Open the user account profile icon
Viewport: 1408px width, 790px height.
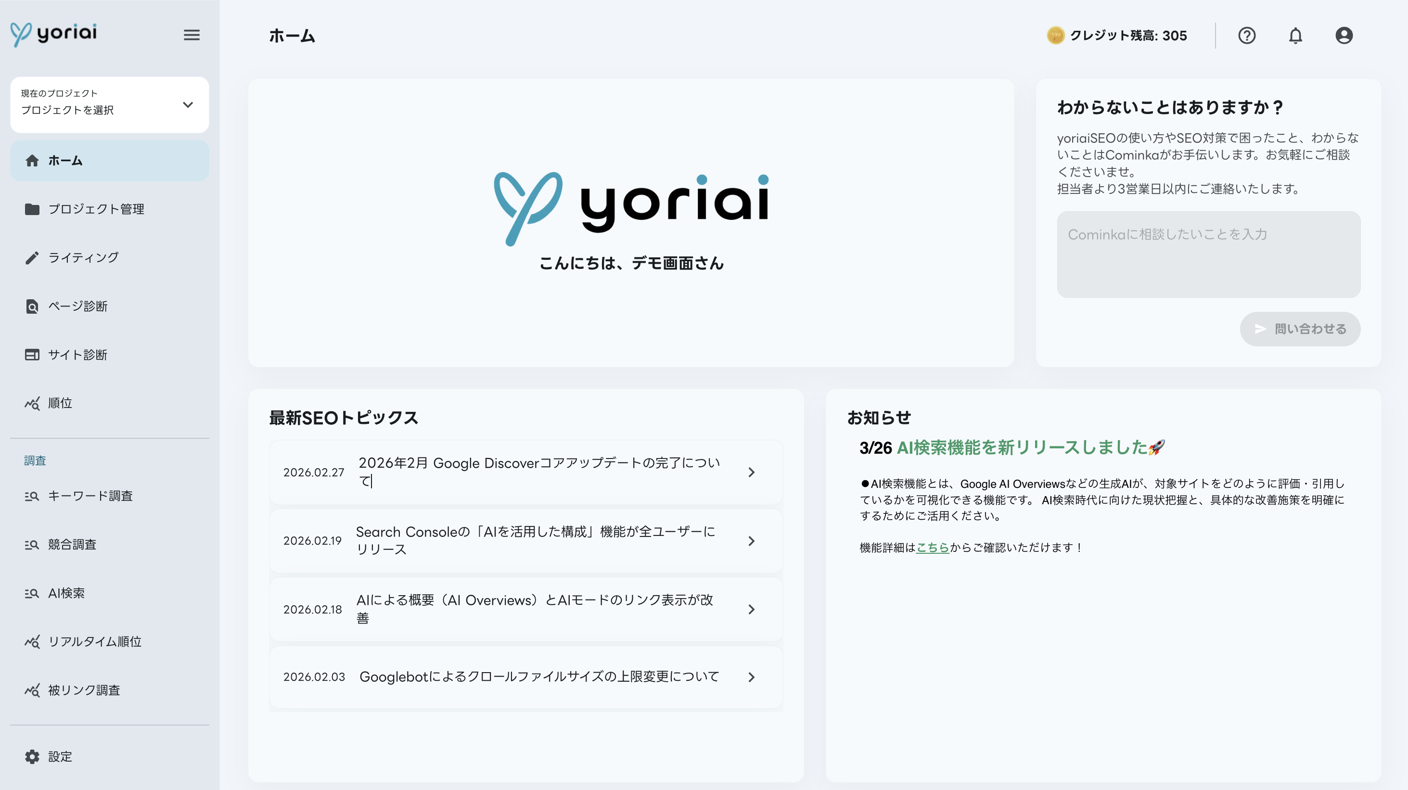[x=1344, y=36]
